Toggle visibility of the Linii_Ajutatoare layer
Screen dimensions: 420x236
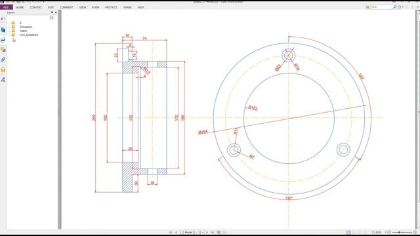point(13,35)
